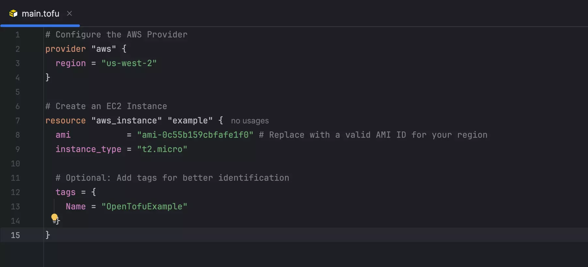Place cursor in the "us-west-2" string
The height and width of the screenshot is (267, 588).
[129, 63]
